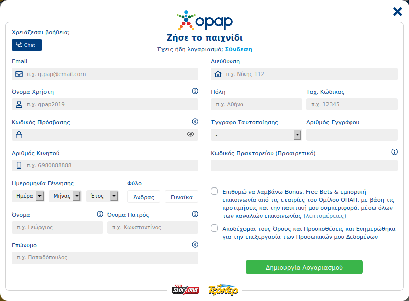The image size is (409, 301).
Task: Check the Bonus and Free Bets consent box
Action: point(214,191)
